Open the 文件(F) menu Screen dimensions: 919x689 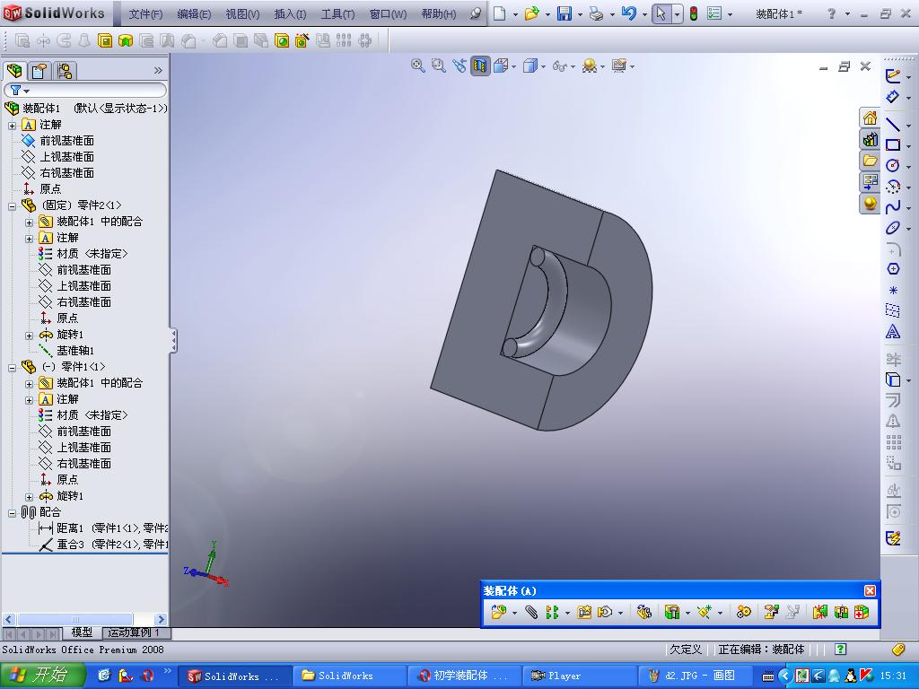145,14
